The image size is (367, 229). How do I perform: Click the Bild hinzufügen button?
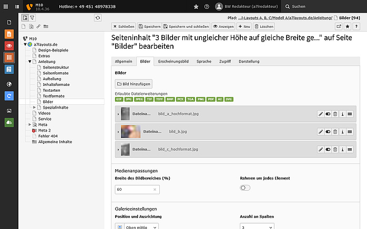134,84
